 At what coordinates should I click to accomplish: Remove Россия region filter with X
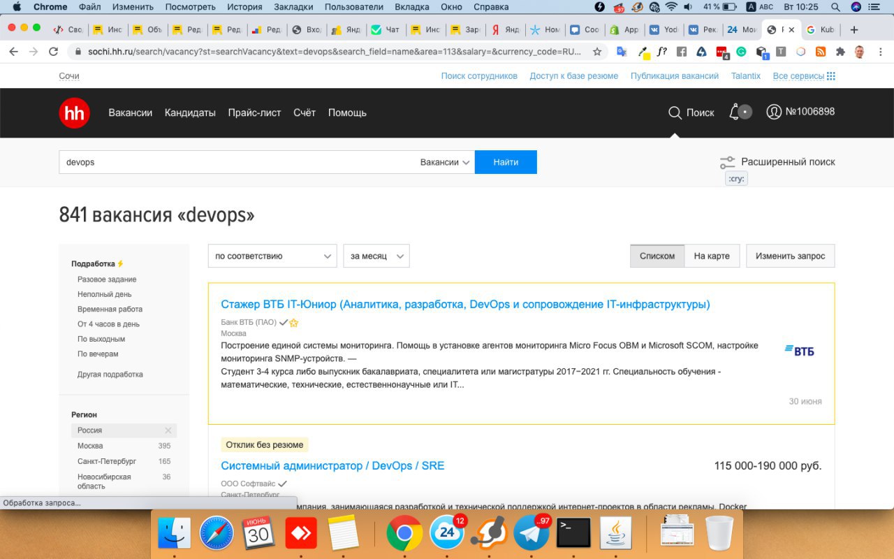168,430
